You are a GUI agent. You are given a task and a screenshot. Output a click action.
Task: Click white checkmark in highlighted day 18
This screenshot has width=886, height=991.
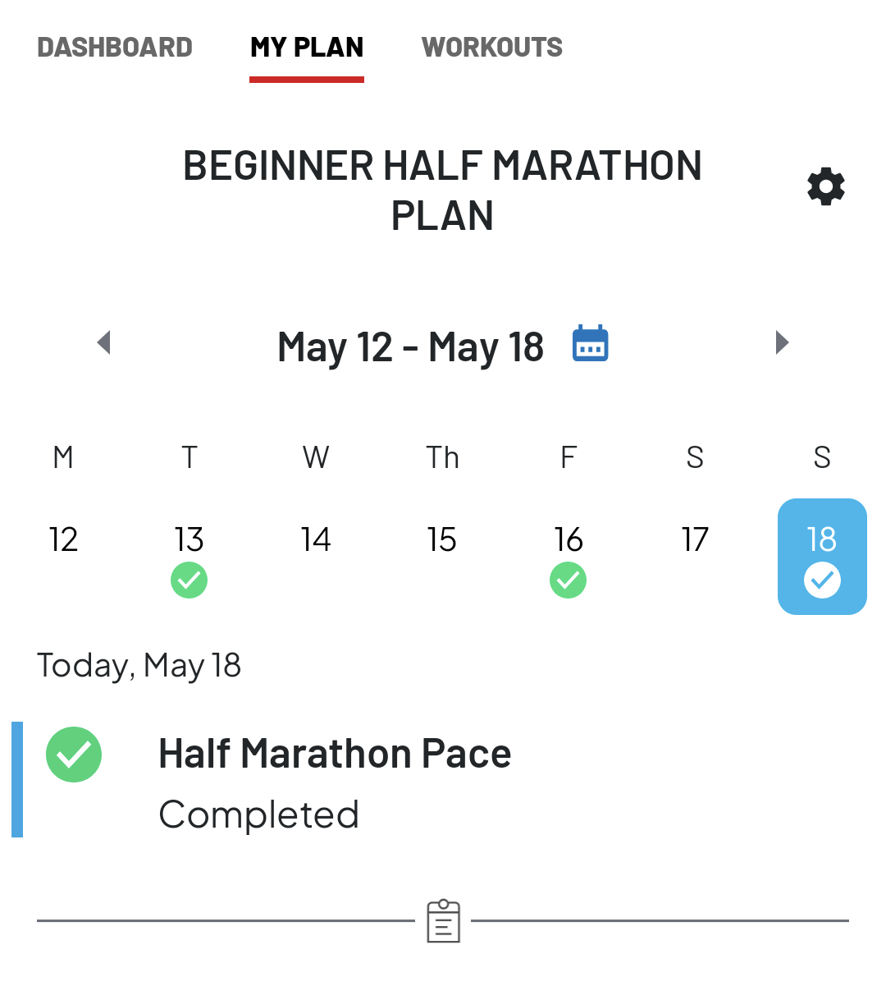pyautogui.click(x=822, y=580)
